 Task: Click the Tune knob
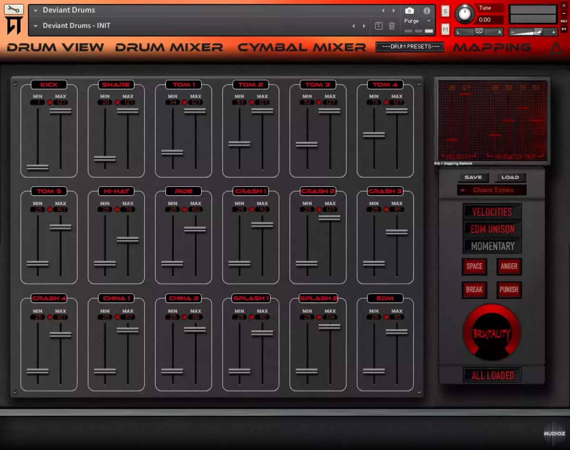click(464, 14)
